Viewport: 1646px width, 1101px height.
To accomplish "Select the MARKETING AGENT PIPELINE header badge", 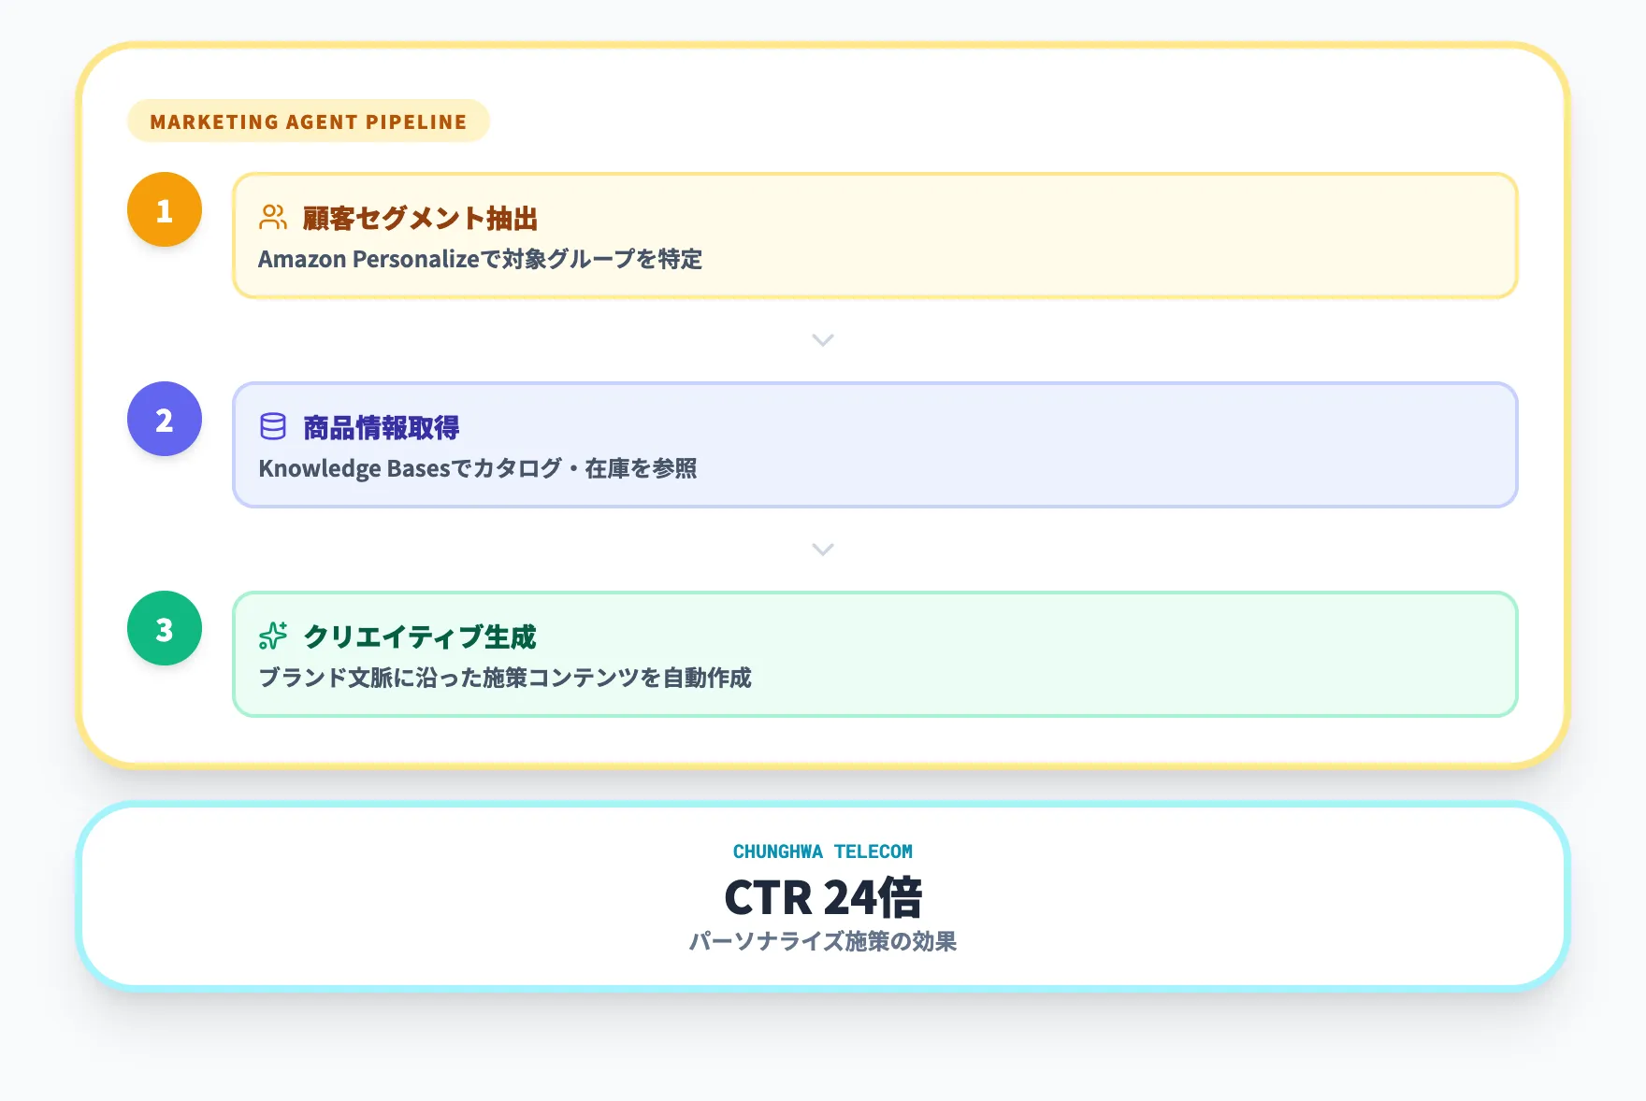I will 307,121.
